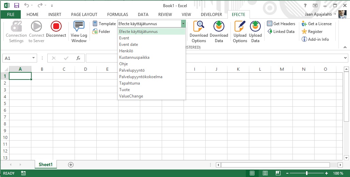Click row header 7
Viewport: 350px width, 177px height.
click(x=5, y=117)
